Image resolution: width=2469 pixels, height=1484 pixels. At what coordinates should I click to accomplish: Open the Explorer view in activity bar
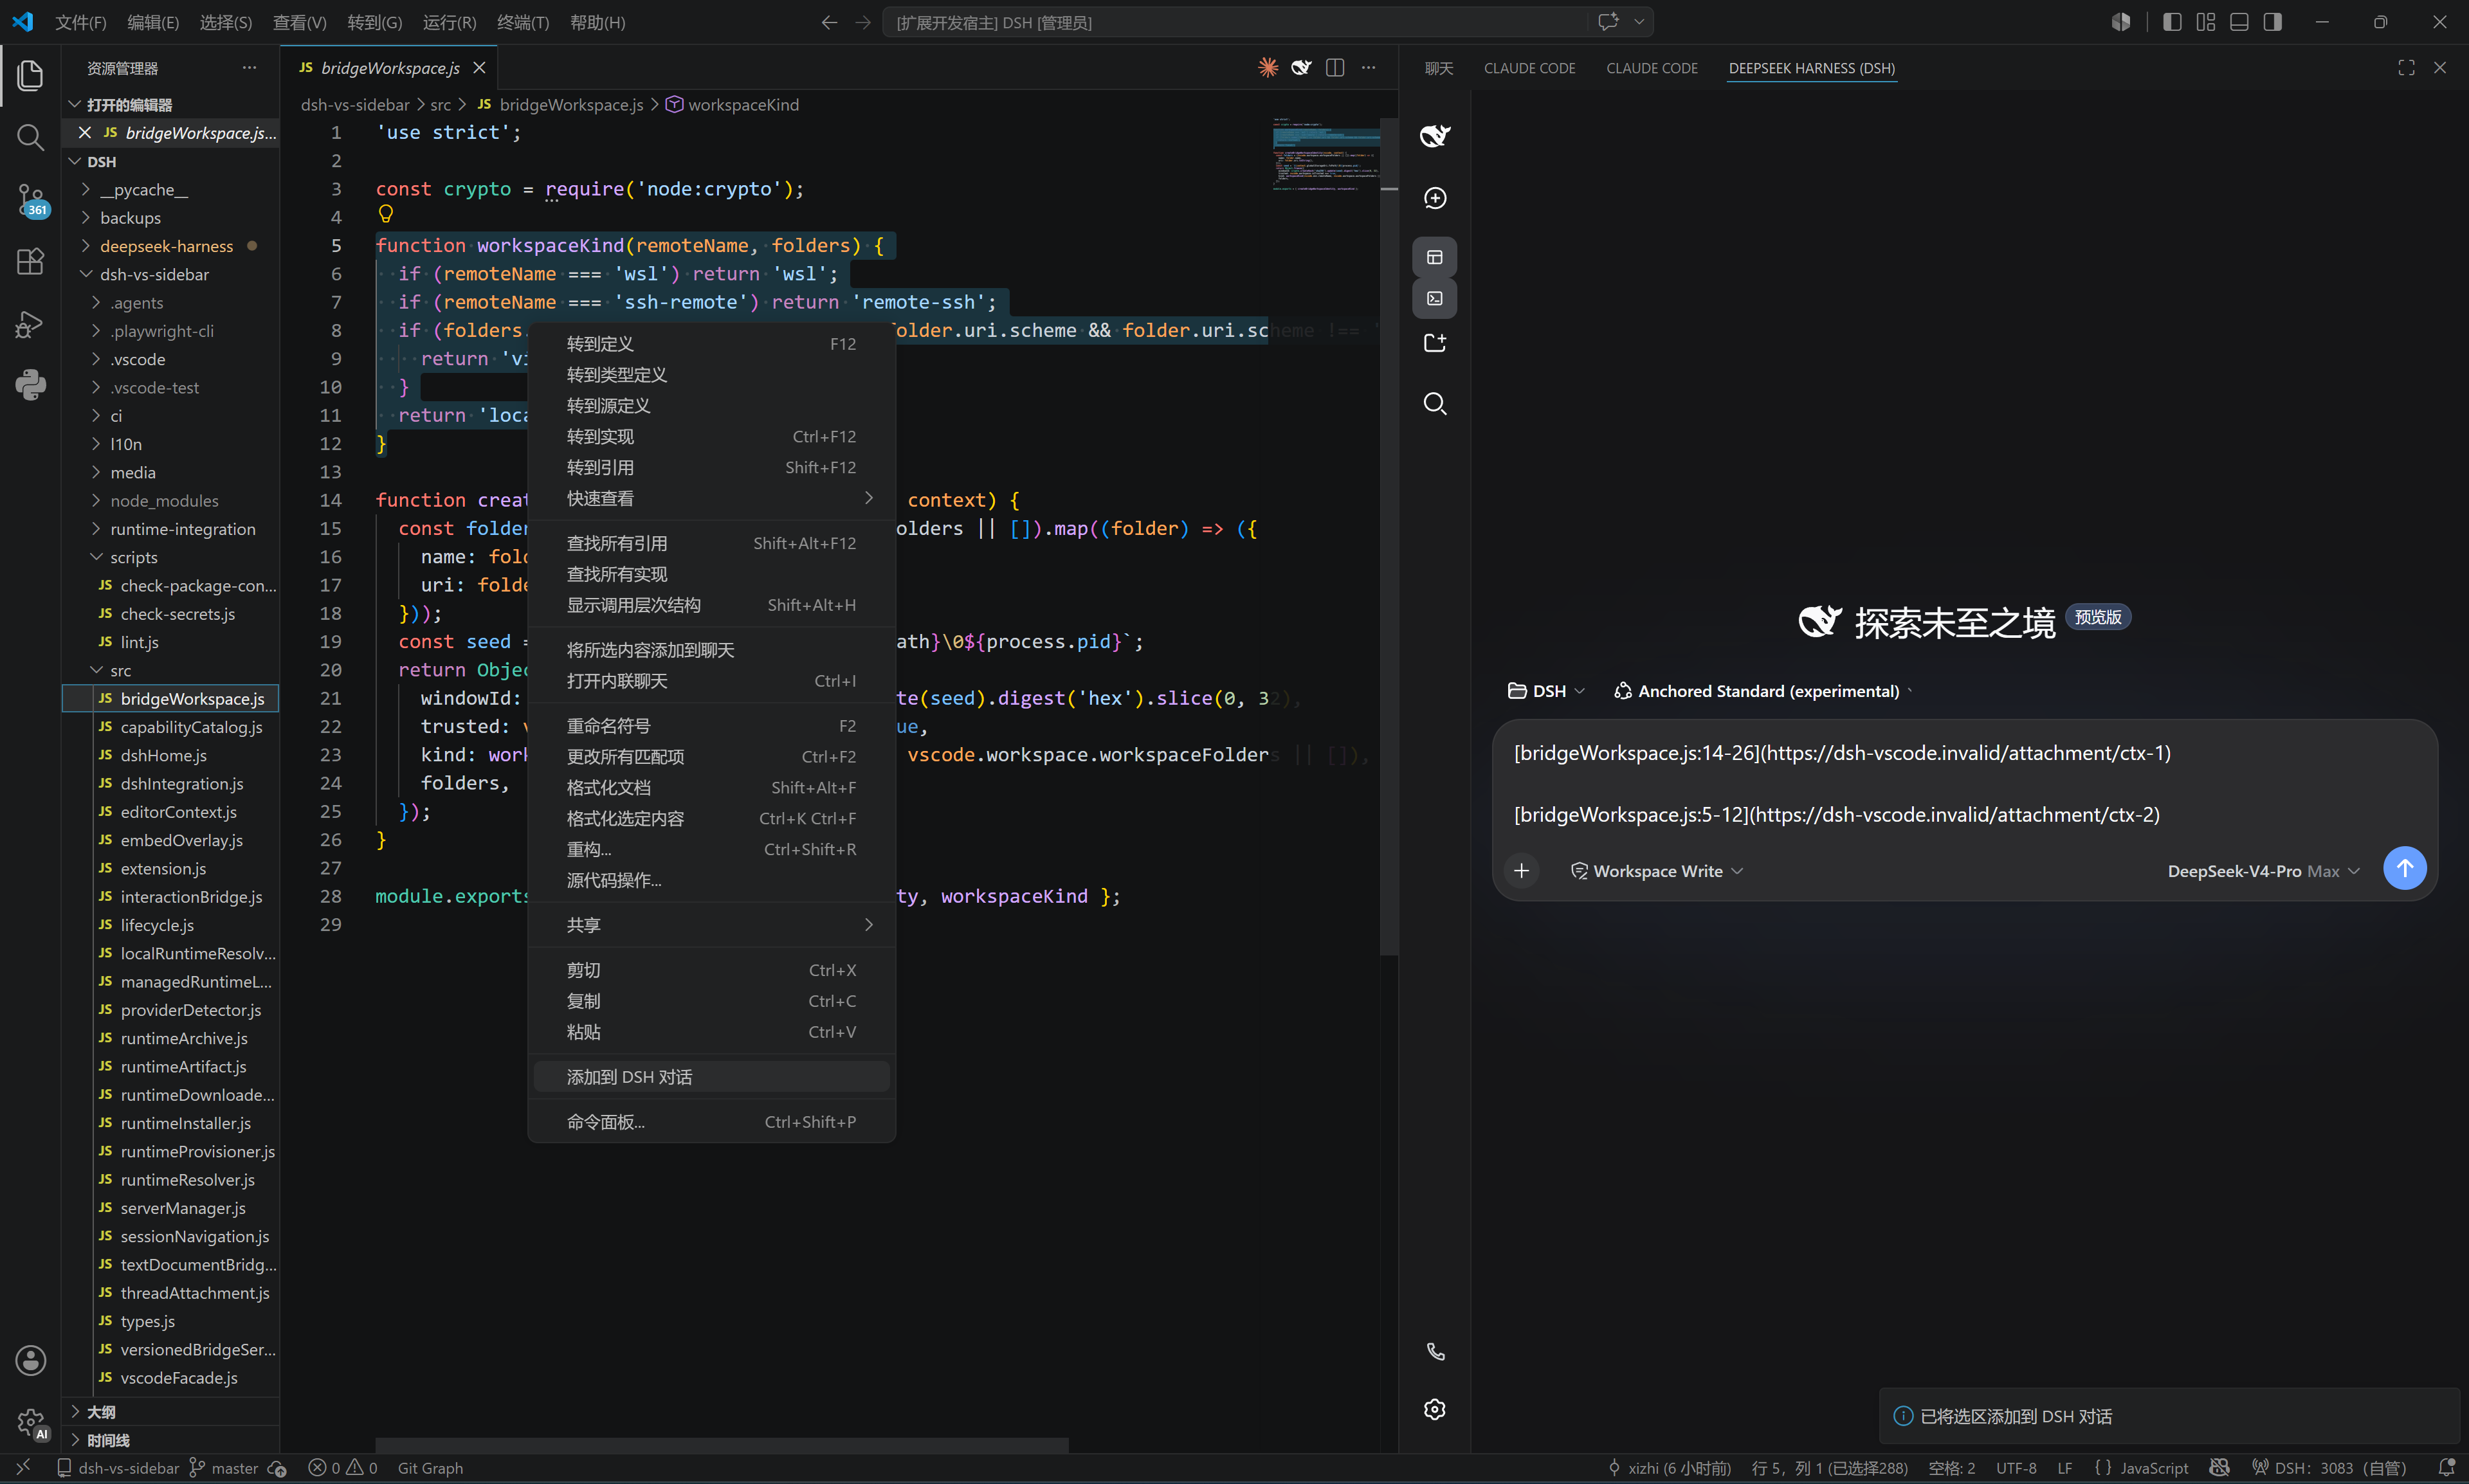point(30,76)
